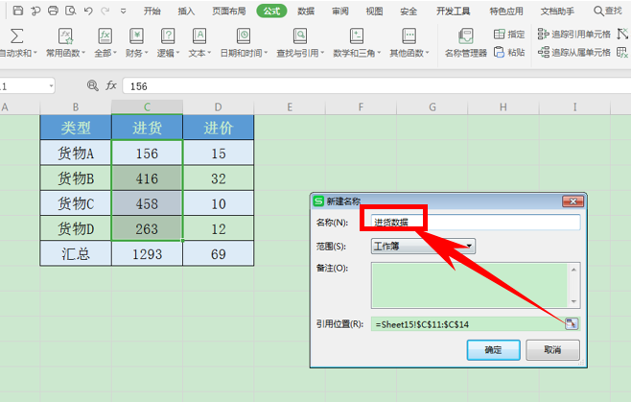Image resolution: width=631 pixels, height=402 pixels.
Task: Open the 数学和三角 functions dropdown
Action: coord(357,53)
